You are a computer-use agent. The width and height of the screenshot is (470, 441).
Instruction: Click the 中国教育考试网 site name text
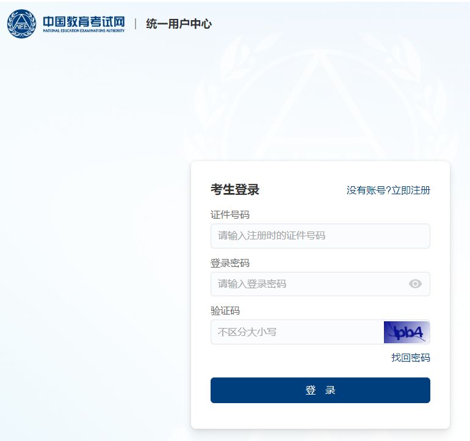point(83,20)
